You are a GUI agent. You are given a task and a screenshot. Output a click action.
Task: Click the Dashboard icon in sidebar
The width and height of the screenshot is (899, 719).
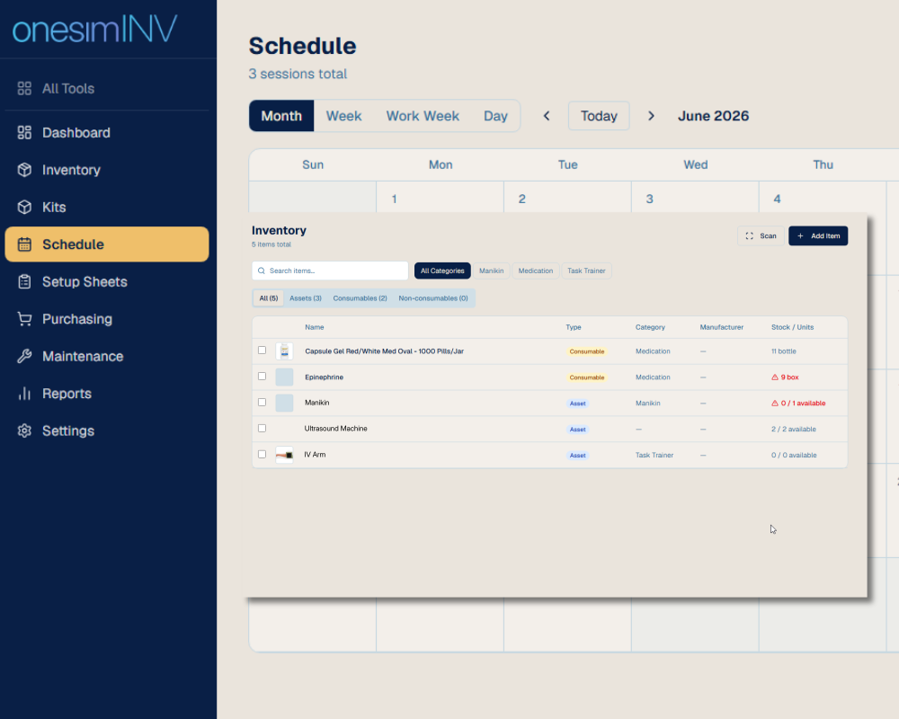pos(24,133)
